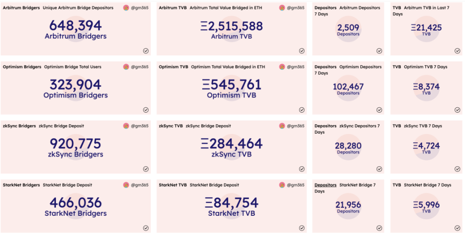Open the avatar icon on zkSync TVB card

point(282,126)
